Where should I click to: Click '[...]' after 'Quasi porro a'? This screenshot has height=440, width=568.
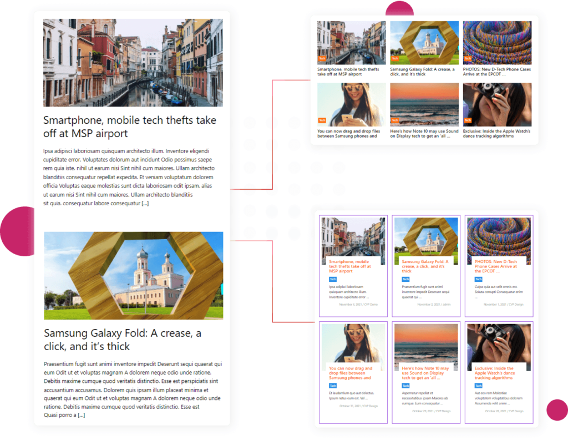tap(82, 415)
